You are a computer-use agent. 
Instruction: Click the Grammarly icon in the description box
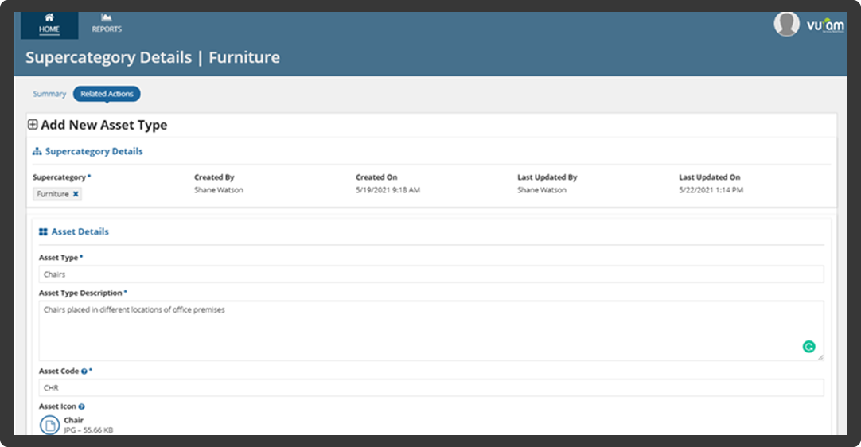808,347
